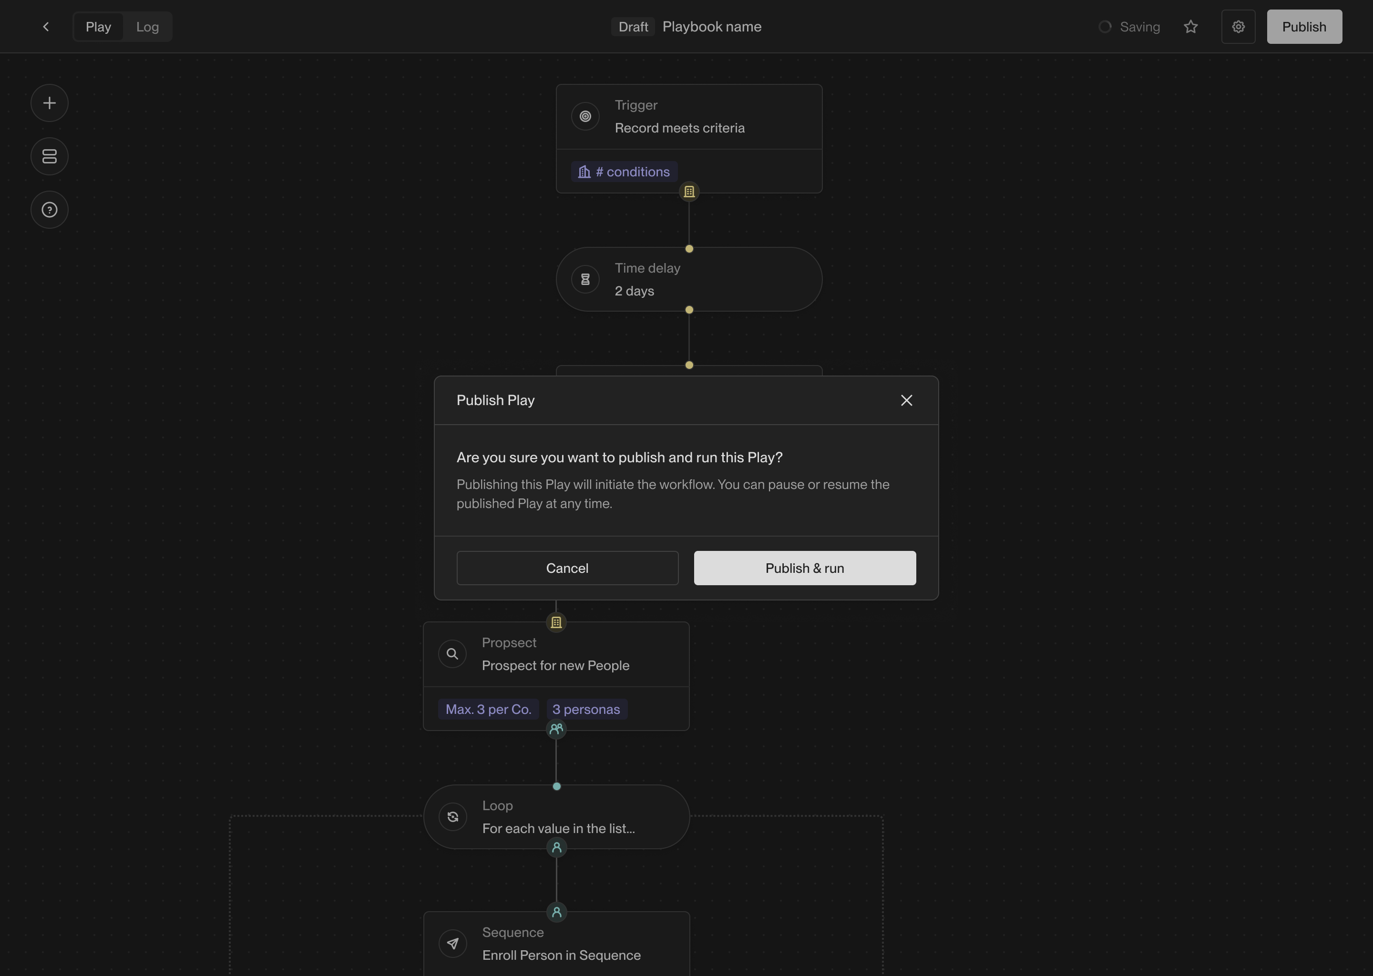Close the Publish Play dialog with X
Image resolution: width=1373 pixels, height=976 pixels.
point(906,400)
